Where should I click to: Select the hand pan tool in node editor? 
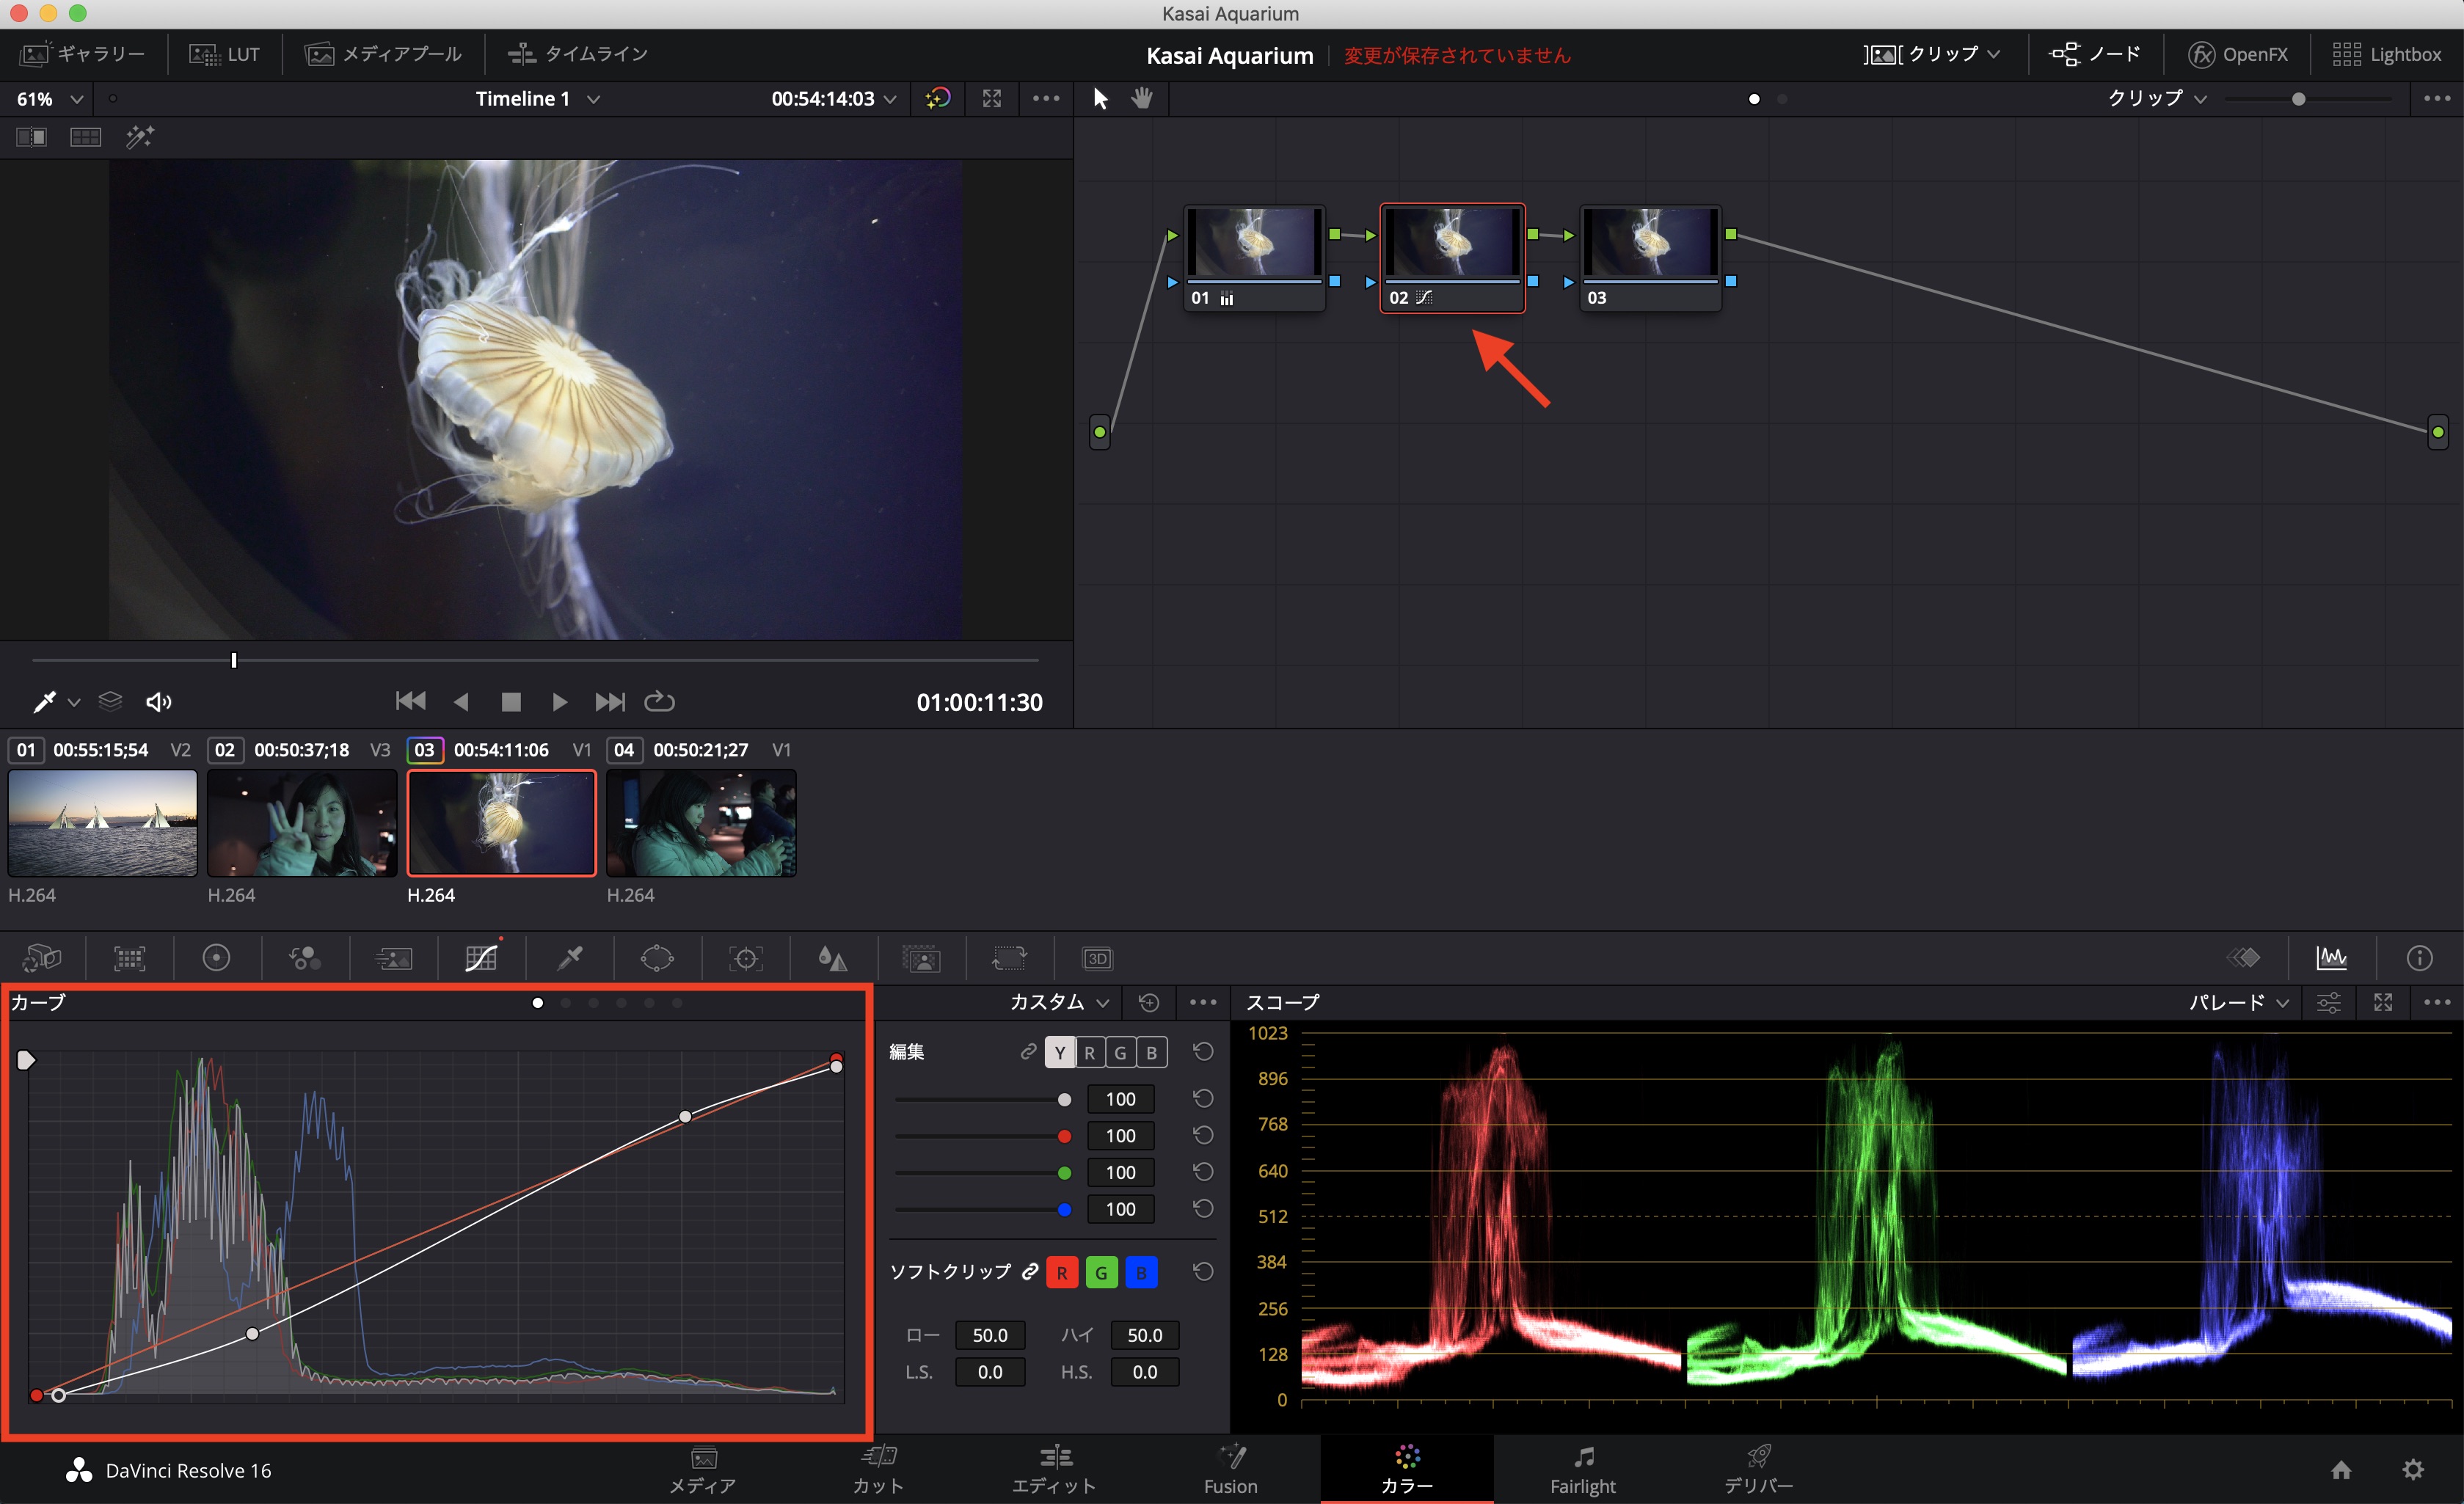pyautogui.click(x=1141, y=98)
